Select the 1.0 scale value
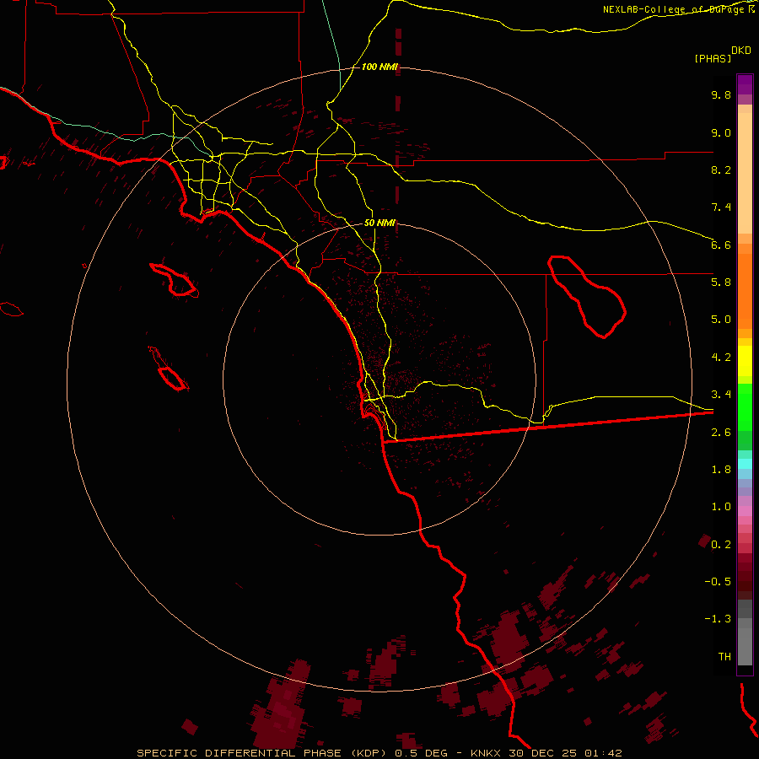759x759 pixels. pyautogui.click(x=721, y=507)
